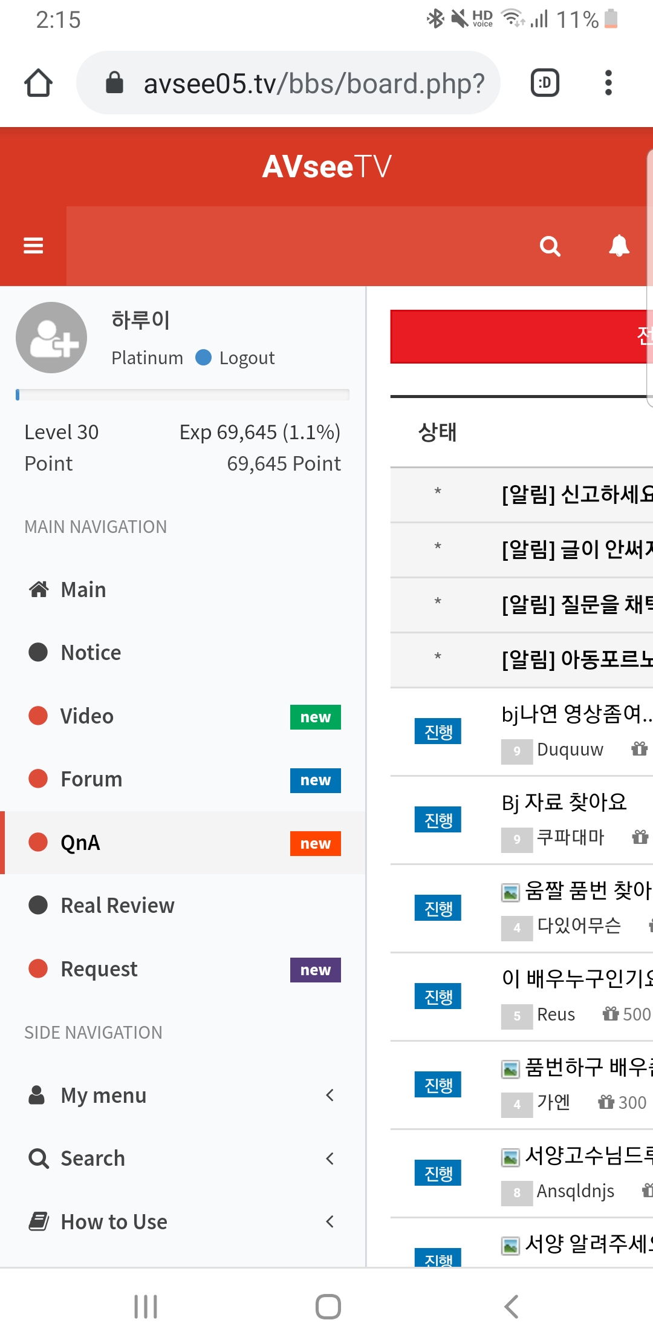Image resolution: width=653 pixels, height=1343 pixels.
Task: Tap the browser address bar
Action: coord(288,83)
